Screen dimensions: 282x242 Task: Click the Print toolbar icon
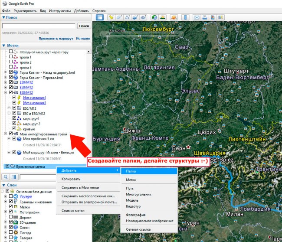click(x=205, y=17)
